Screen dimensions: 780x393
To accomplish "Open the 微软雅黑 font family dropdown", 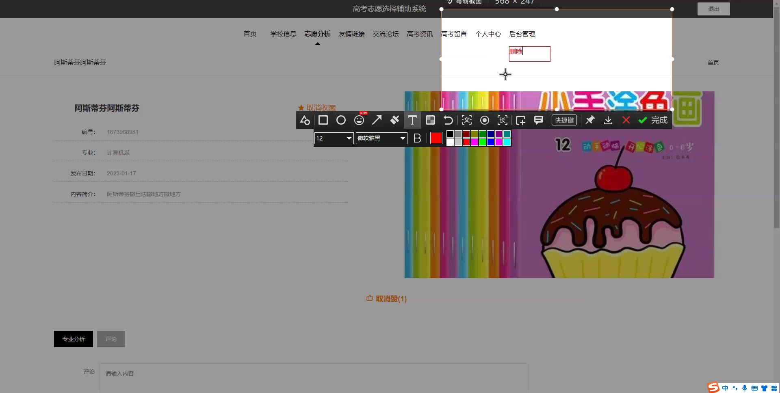I will coord(381,138).
